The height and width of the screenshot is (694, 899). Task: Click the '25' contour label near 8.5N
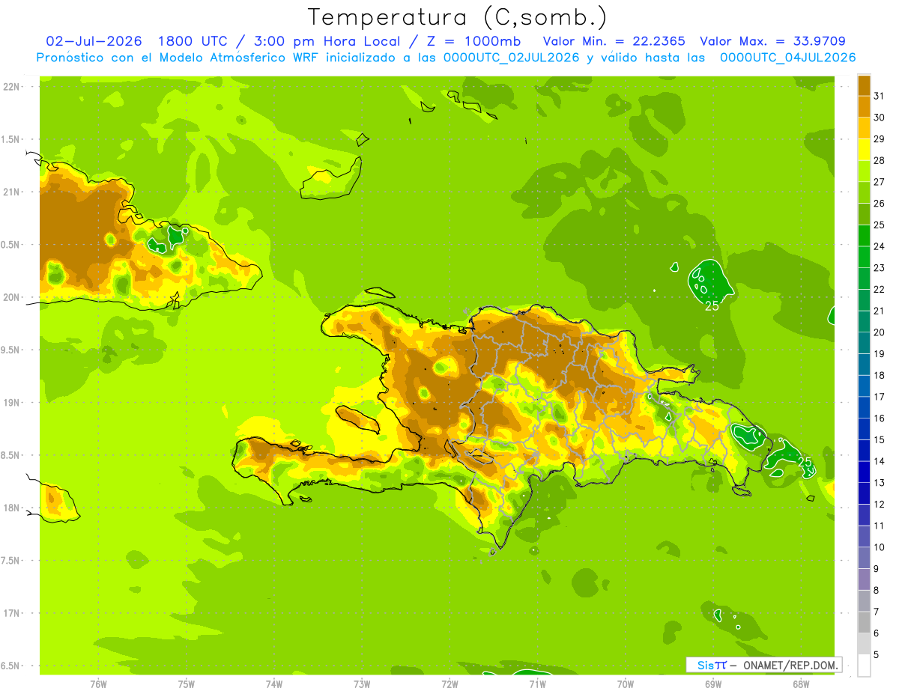click(x=805, y=462)
